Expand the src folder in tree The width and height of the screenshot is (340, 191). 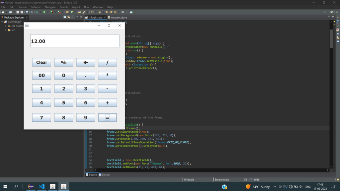pos(6,30)
